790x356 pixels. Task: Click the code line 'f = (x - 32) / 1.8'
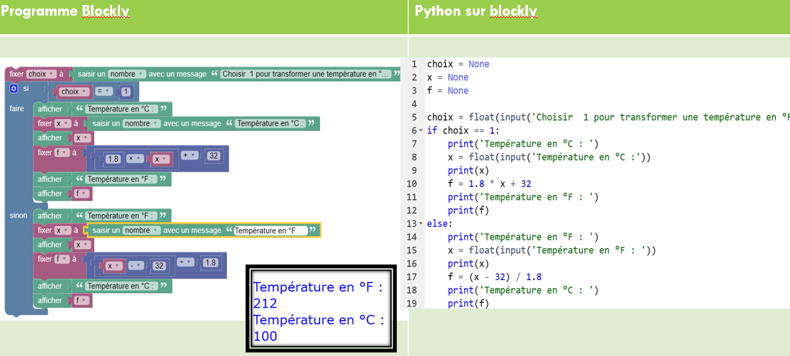click(x=495, y=277)
